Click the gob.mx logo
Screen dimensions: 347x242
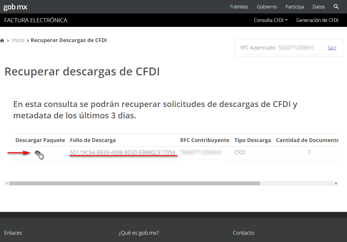15,7
